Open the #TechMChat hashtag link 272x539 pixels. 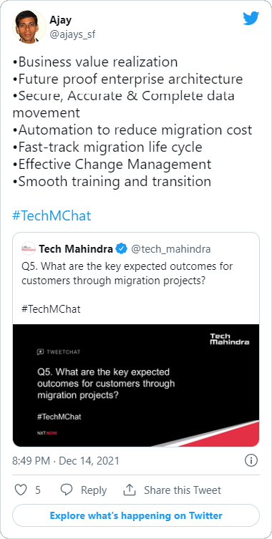point(52,216)
